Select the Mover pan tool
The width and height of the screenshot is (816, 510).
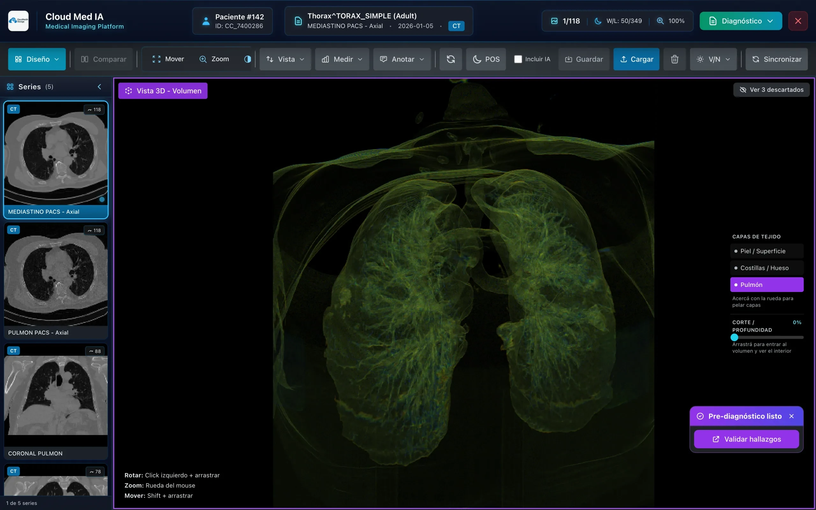pos(168,59)
